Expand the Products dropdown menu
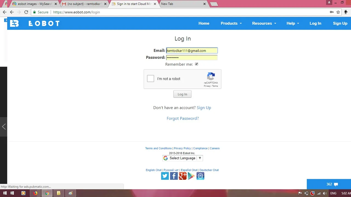The image size is (351, 197). [x=231, y=23]
